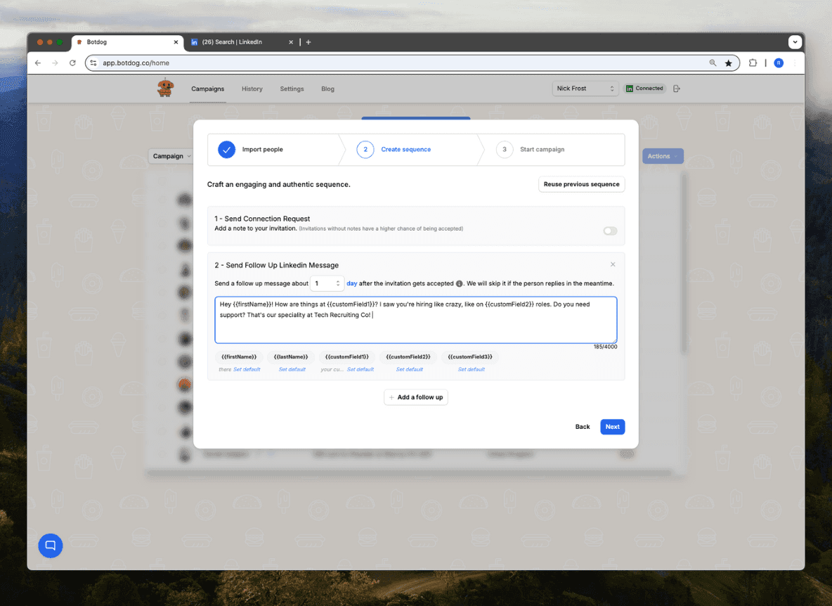The image size is (832, 606).
Task: Click the sign-out icon beside Connected badge
Action: pos(676,88)
